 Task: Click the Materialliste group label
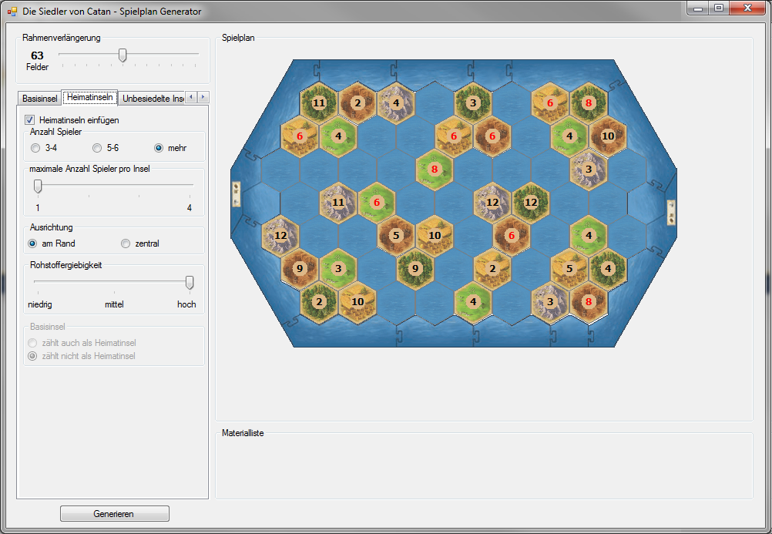point(243,433)
